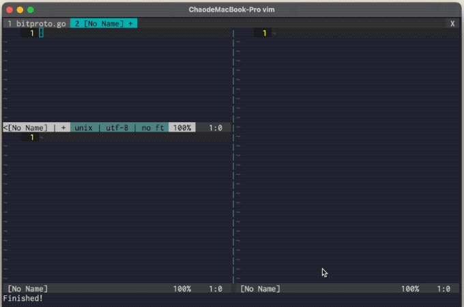Screen dimensions: 464x307
Task: Click the highlighted 100% in the active statusline
Action: [182, 128]
